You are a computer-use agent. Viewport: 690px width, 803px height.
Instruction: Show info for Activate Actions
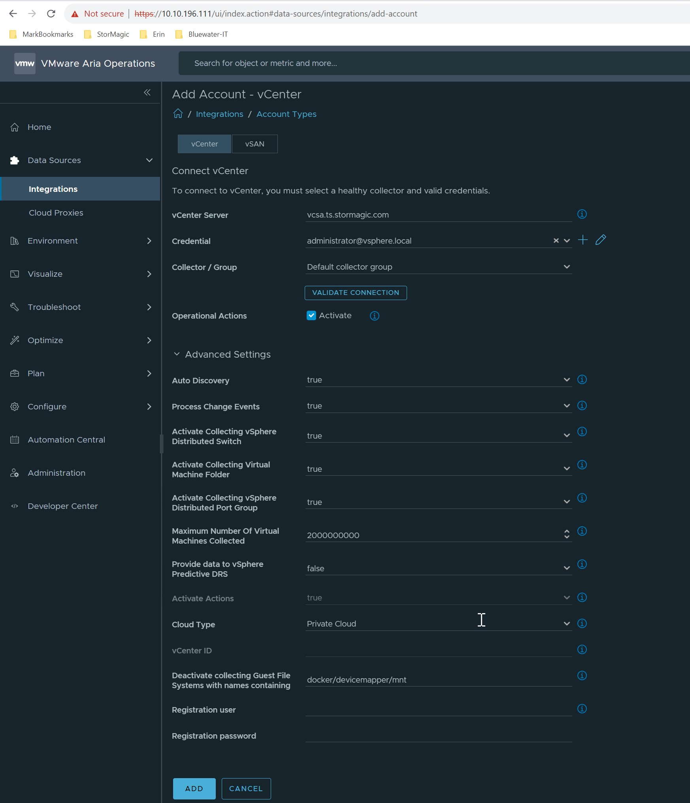(582, 597)
